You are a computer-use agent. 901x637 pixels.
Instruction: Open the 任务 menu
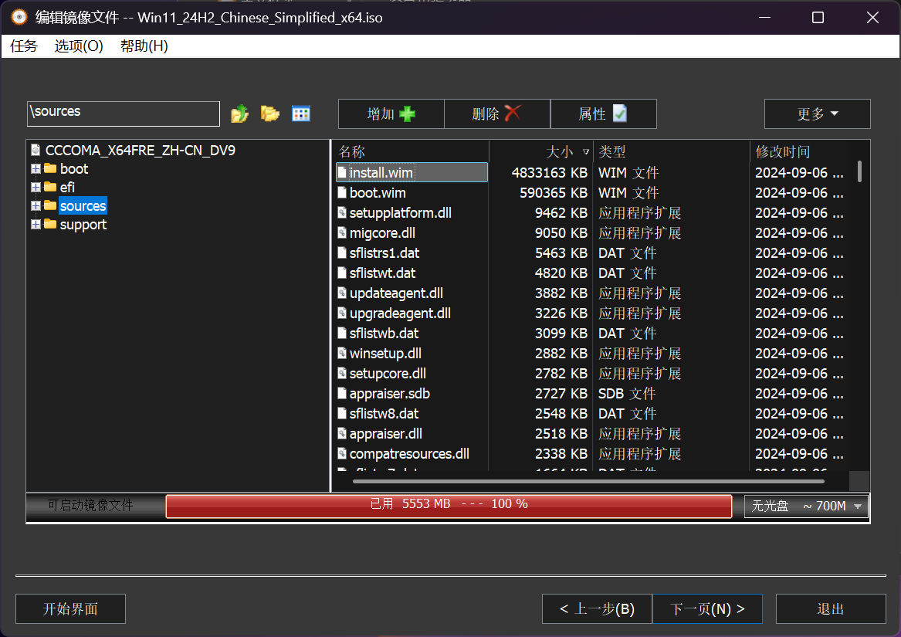click(24, 46)
